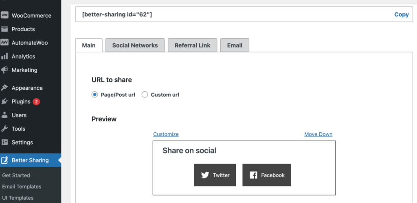Screen dimensions: 417x203
Task: Open the Referral Link tab
Action: click(192, 45)
